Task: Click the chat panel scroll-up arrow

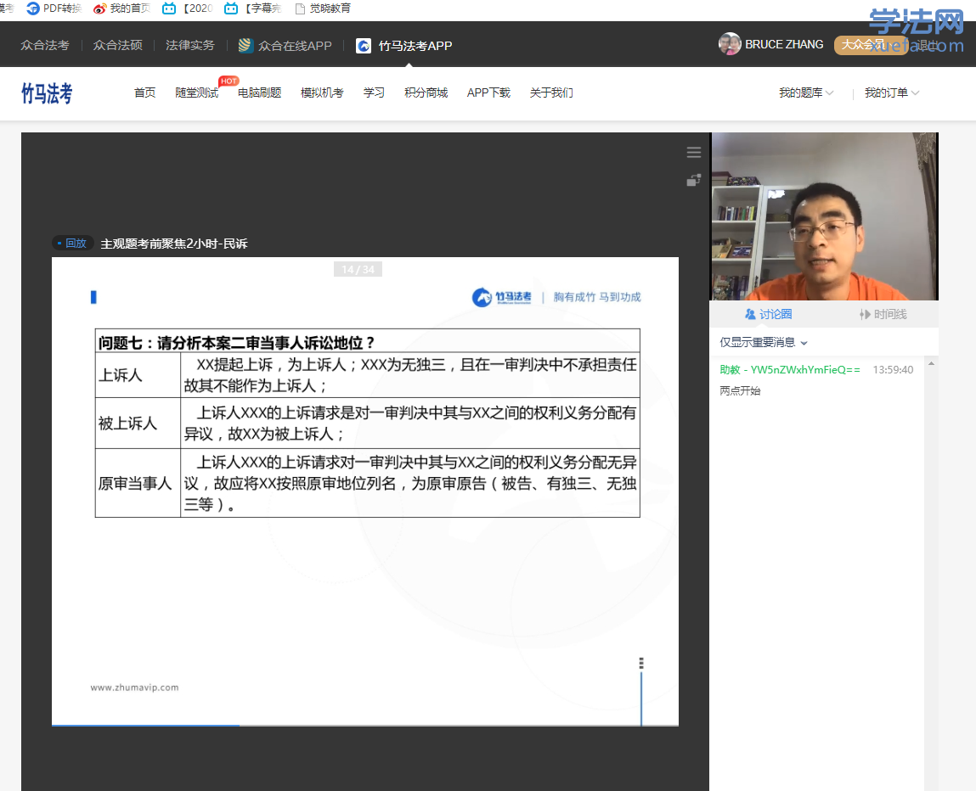Action: pyautogui.click(x=931, y=363)
